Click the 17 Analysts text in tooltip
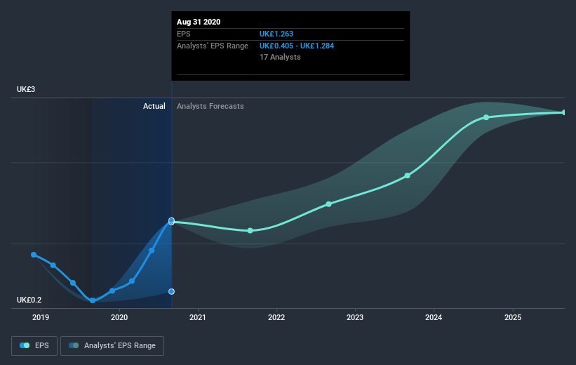The height and width of the screenshot is (365, 576). [280, 57]
